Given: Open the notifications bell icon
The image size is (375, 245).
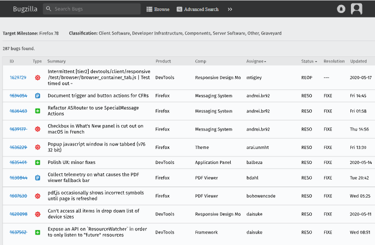Looking at the screenshot, I should tap(341, 9).
